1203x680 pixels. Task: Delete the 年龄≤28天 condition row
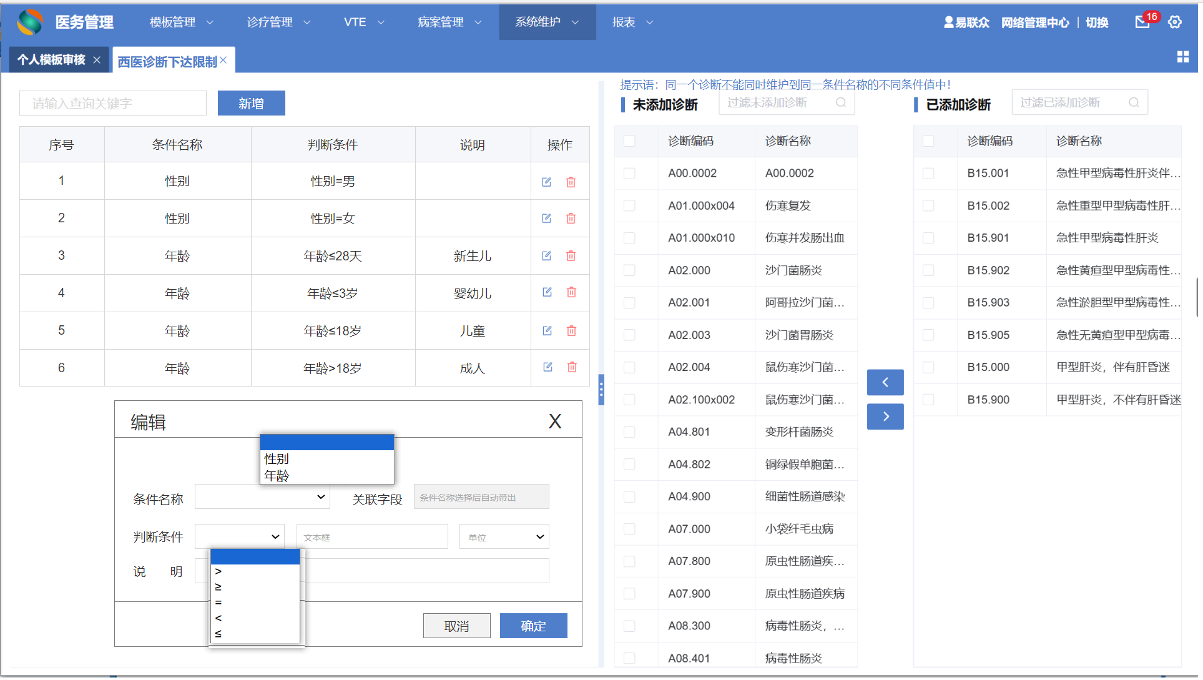point(571,256)
